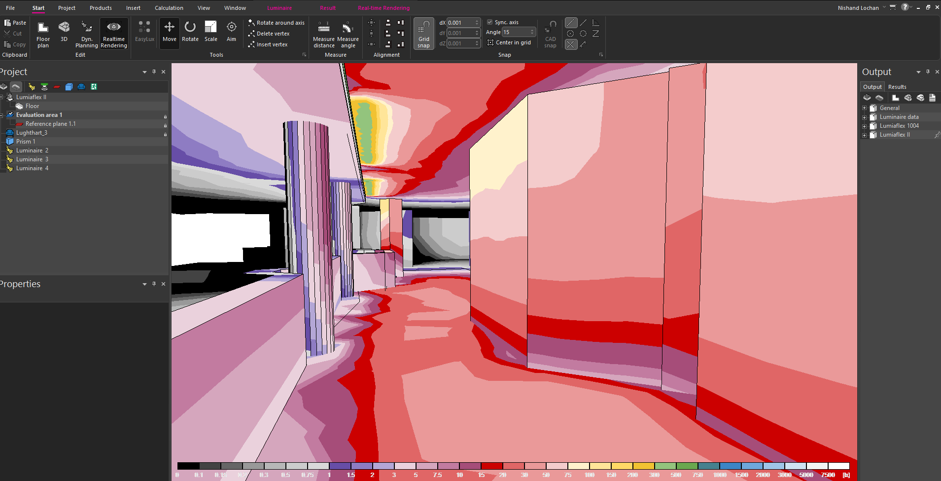Click Center in grid

pos(509,42)
